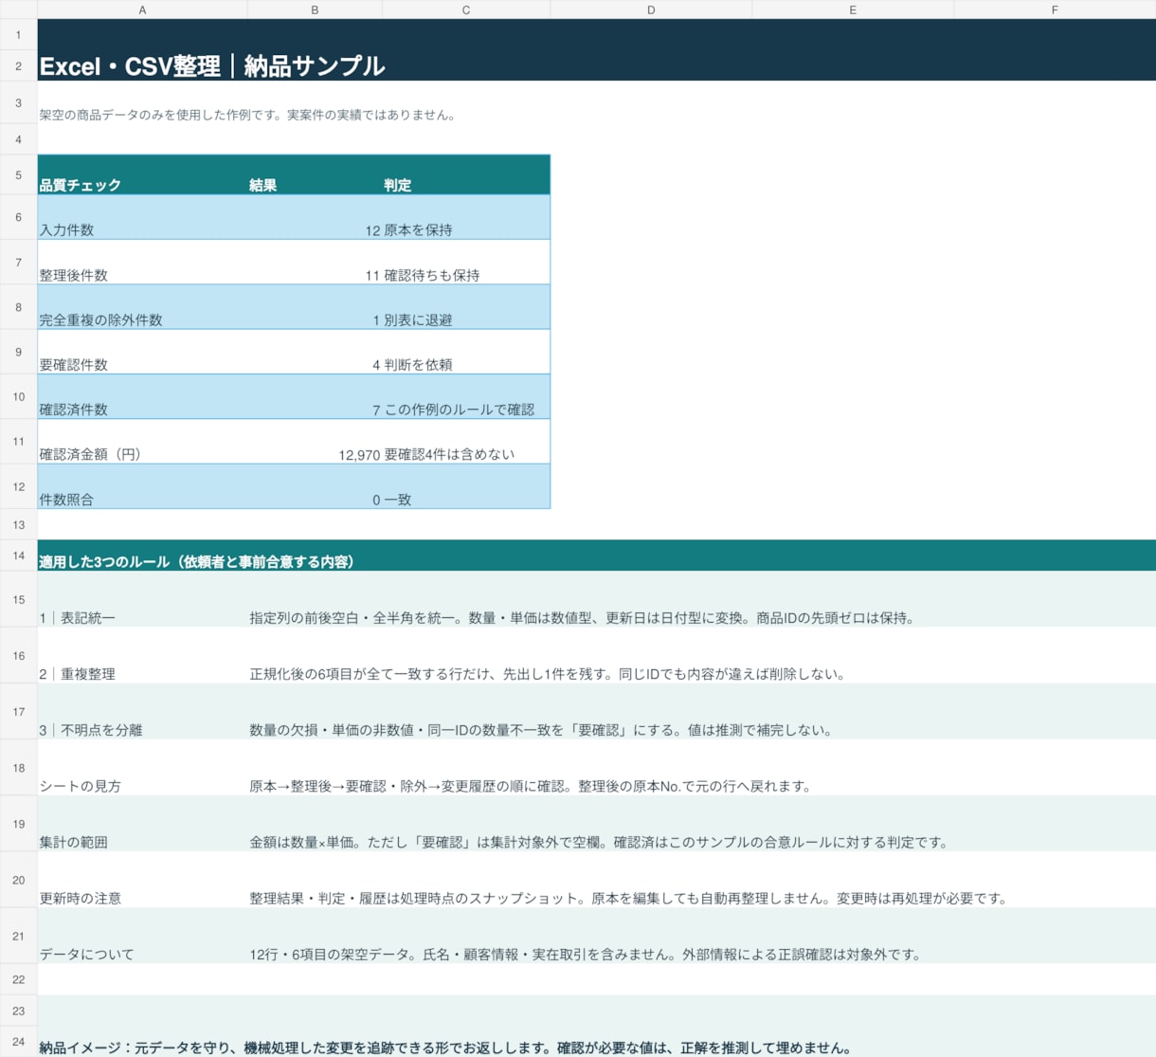This screenshot has height=1057, width=1156.
Task: Click the '12,970' amount cell
Action: click(315, 442)
